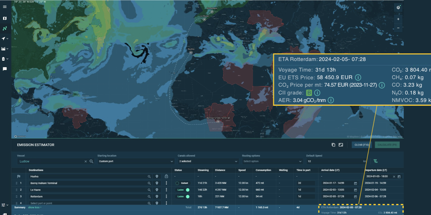Viewport: 431px width, 215px height.
Task: Open the map layers selector icon
Action: pos(398,7)
